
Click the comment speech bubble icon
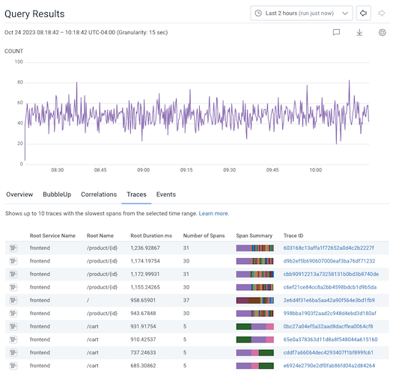click(x=336, y=32)
